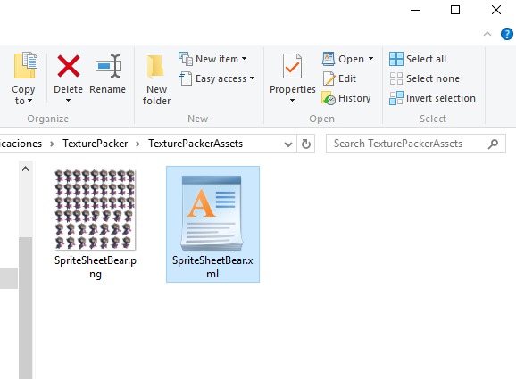Click the red Delete icon

point(69,66)
